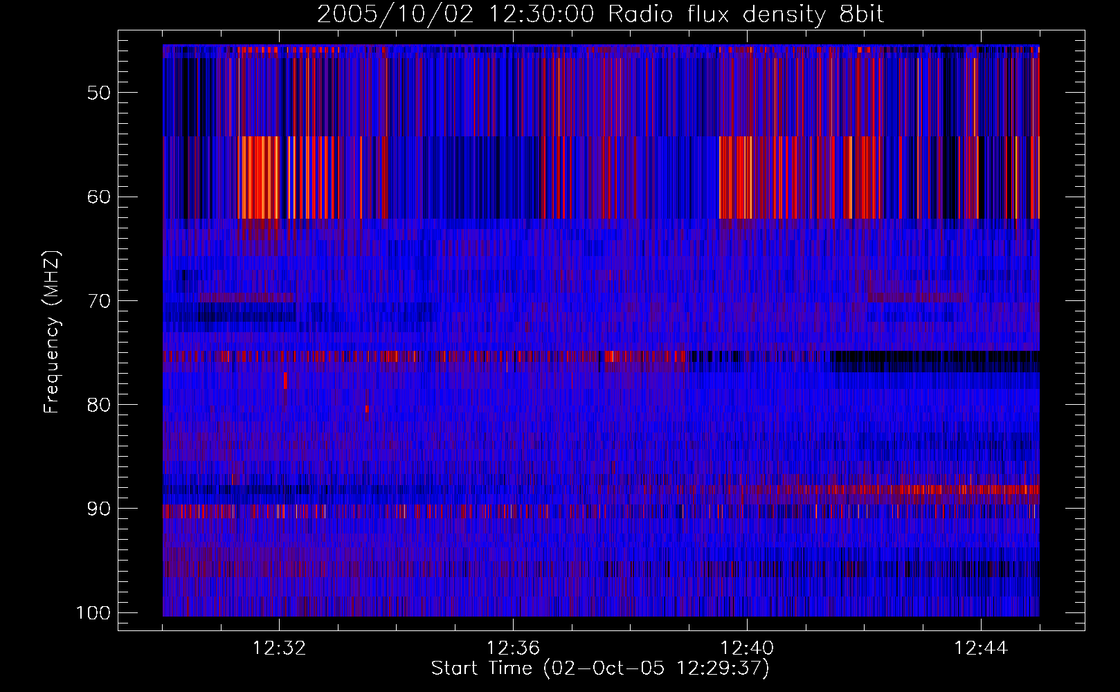Select the 60 frequency tick label
Image resolution: width=1120 pixels, height=692 pixels.
click(x=99, y=197)
